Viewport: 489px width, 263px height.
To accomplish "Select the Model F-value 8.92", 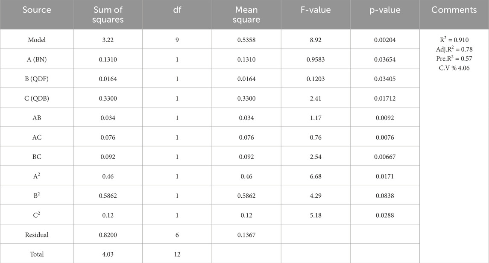I will (x=316, y=40).
